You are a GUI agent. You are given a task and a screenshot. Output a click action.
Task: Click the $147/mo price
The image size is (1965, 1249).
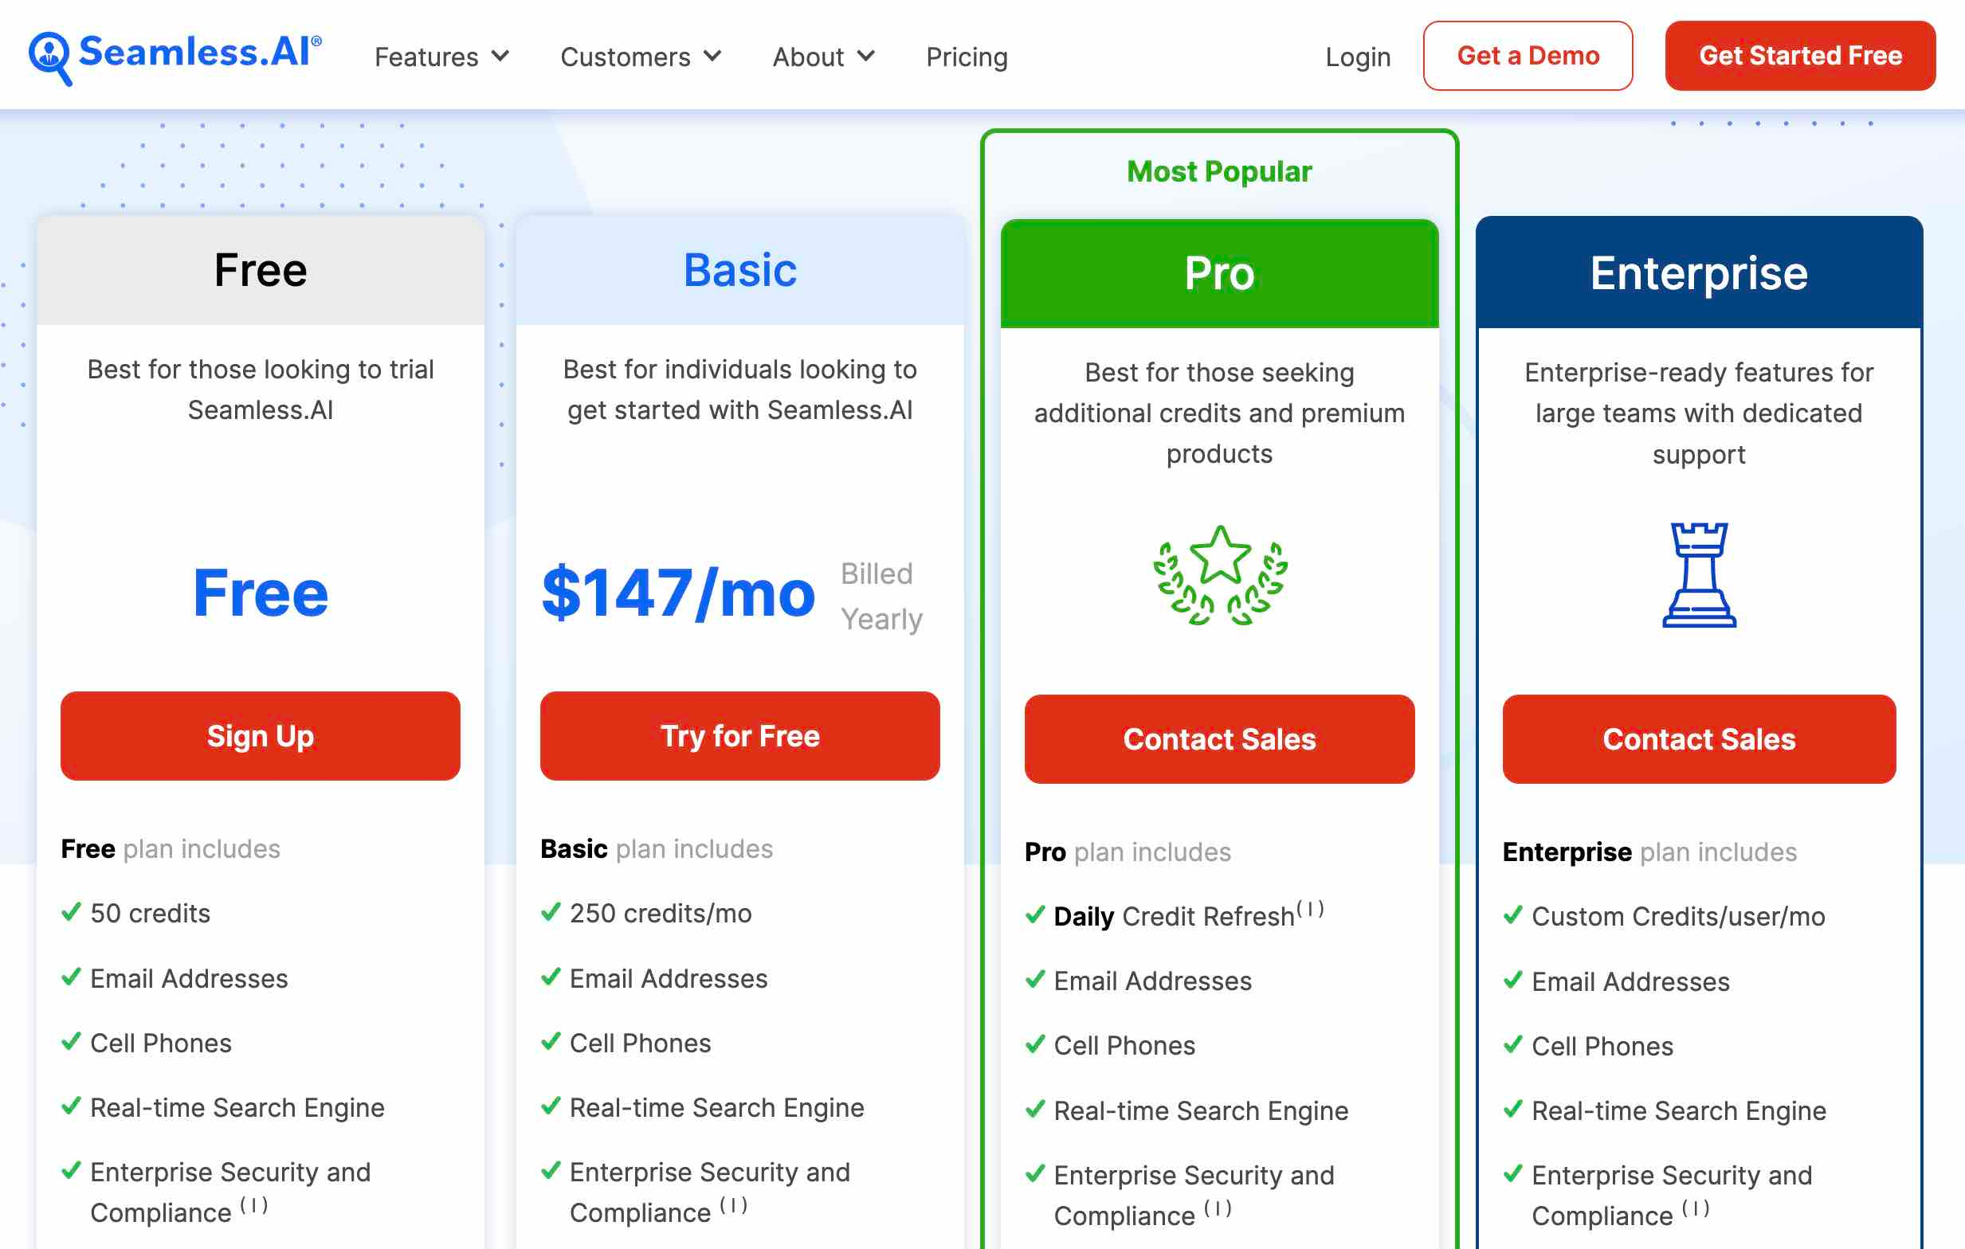678,594
